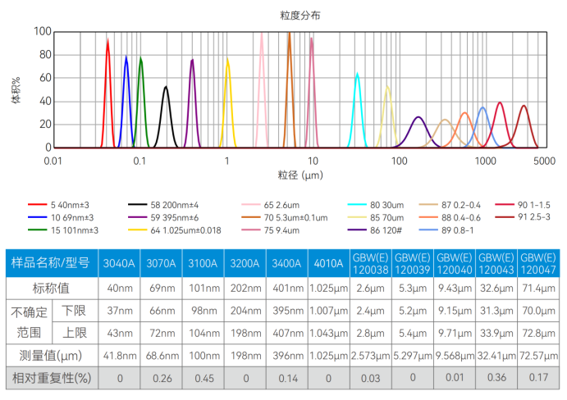Click the green '15 101nm±3' legend line
Image resolution: width=567 pixels, height=400 pixels.
point(36,230)
